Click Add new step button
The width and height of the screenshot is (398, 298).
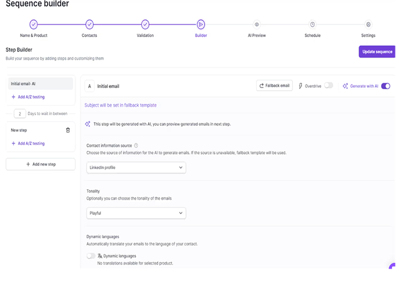click(40, 164)
